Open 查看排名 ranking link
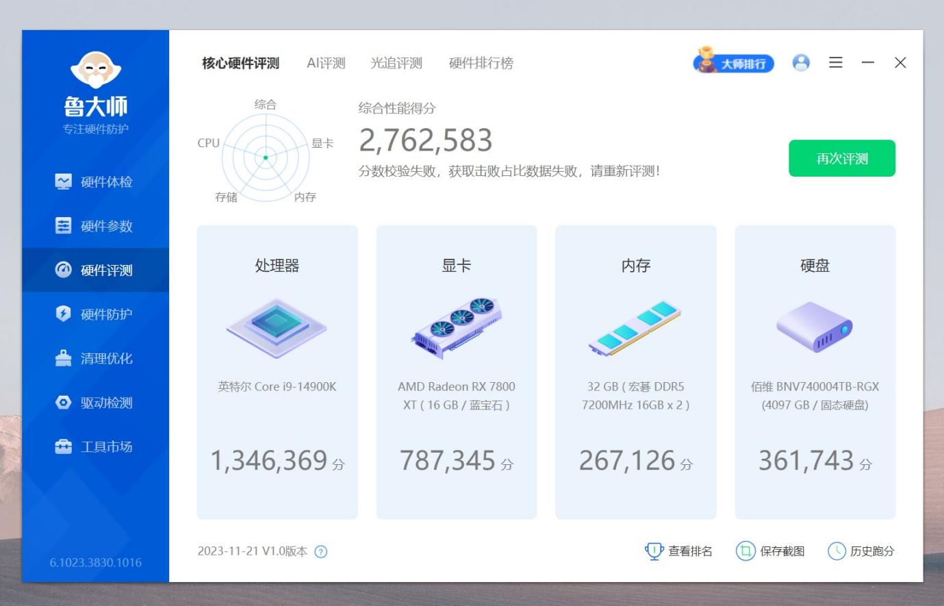944x606 pixels. (x=678, y=551)
